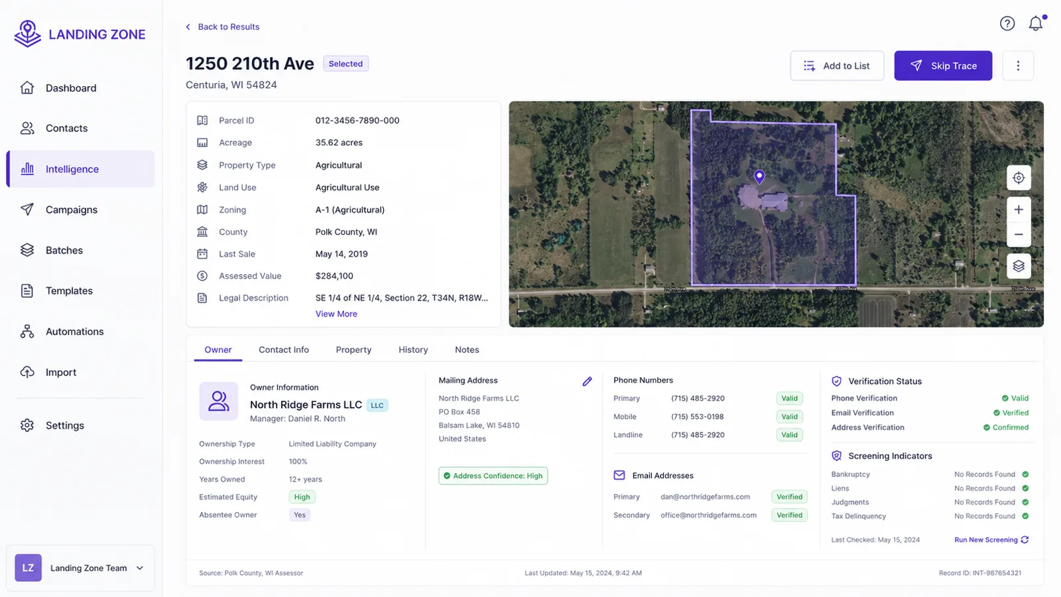1061x597 pixels.
Task: Expand legal description with View More
Action: coord(336,314)
